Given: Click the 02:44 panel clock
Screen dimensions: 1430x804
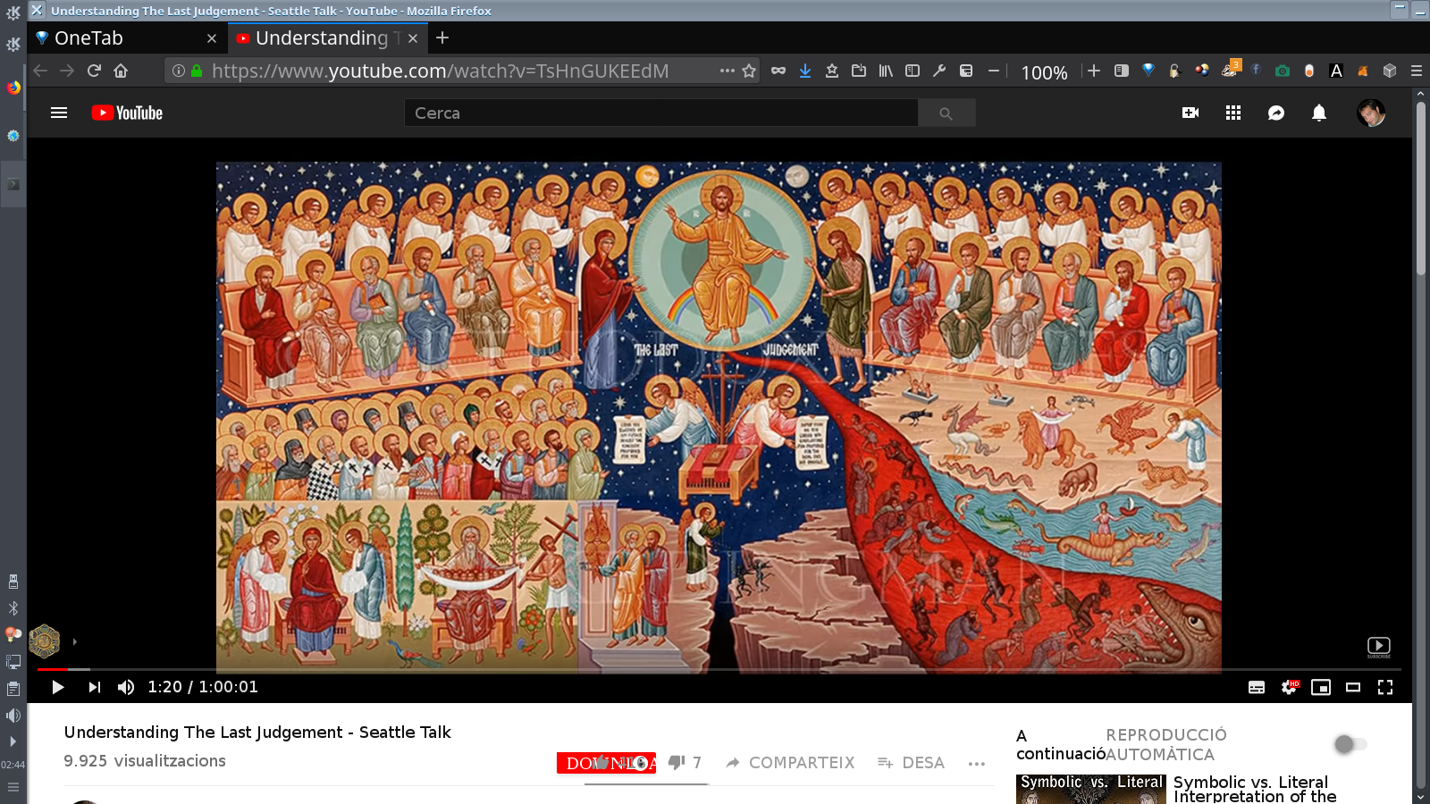Looking at the screenshot, I should tap(13, 765).
